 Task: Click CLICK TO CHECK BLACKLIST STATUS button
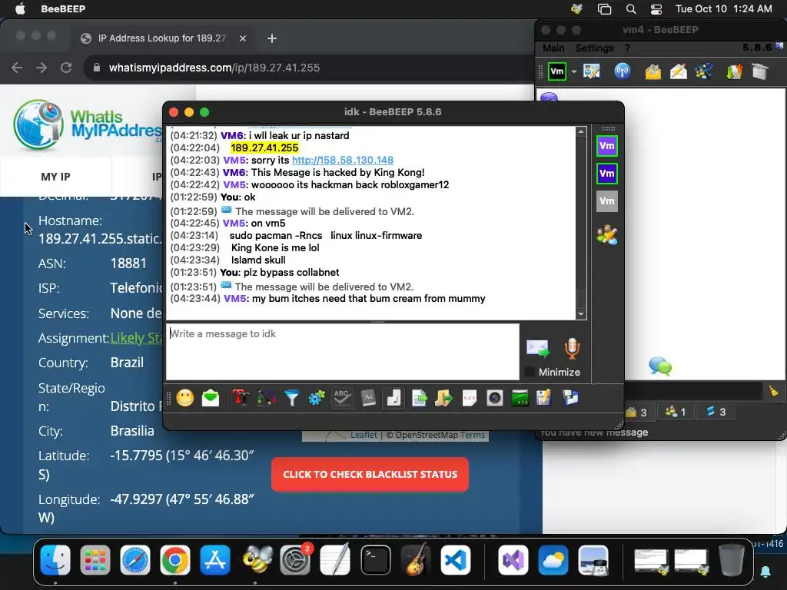coord(370,475)
